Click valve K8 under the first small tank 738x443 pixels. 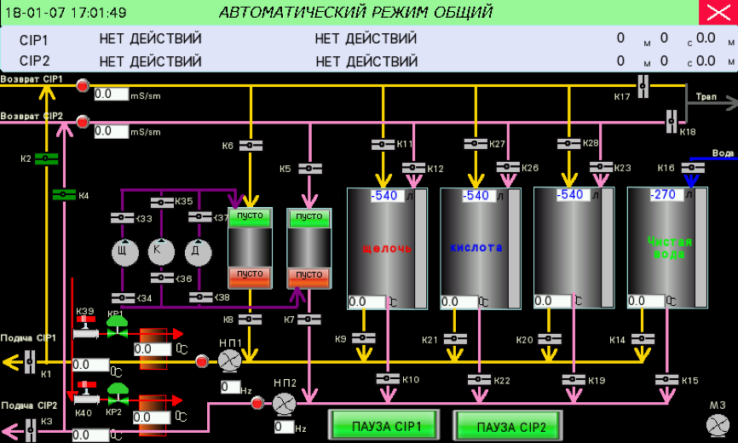point(250,319)
